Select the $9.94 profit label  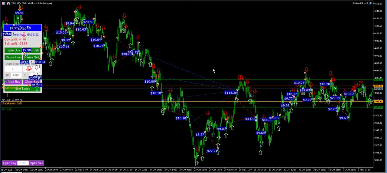tap(70, 23)
